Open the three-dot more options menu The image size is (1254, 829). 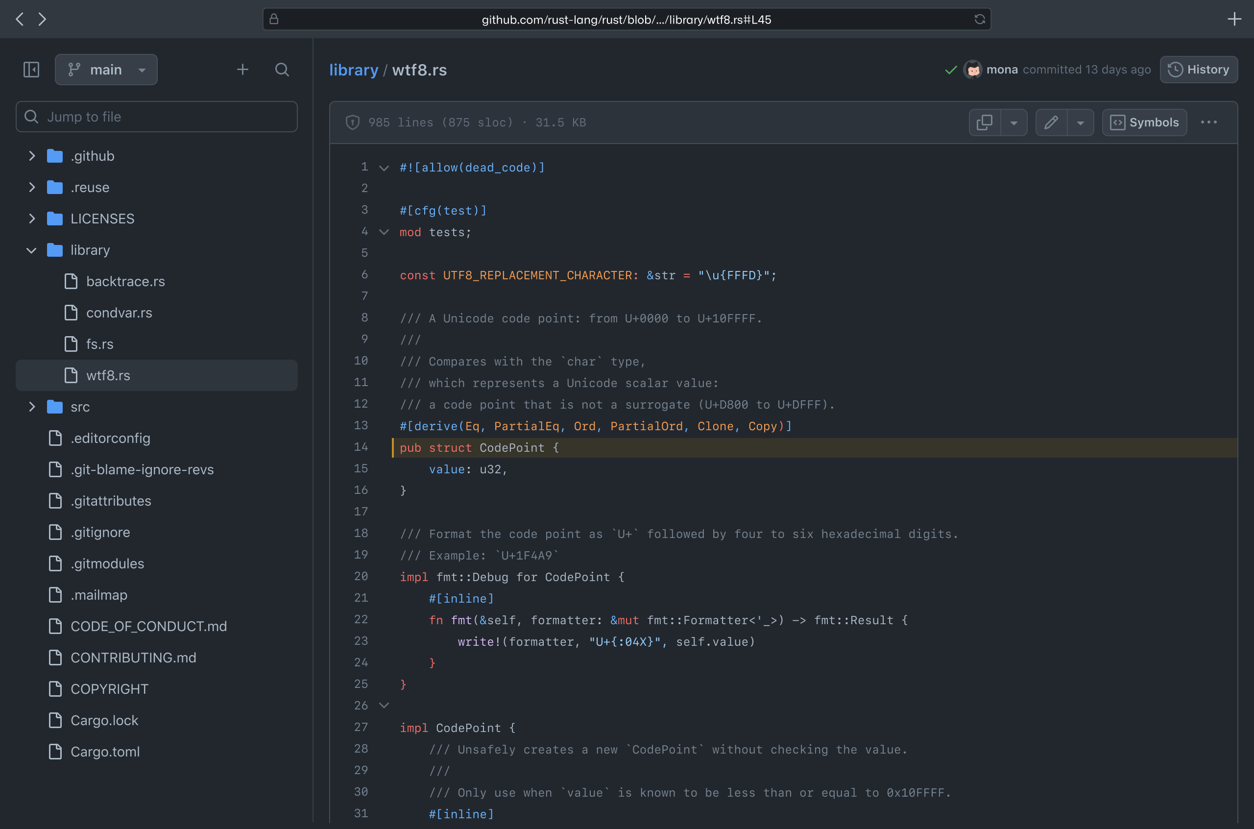coord(1208,122)
